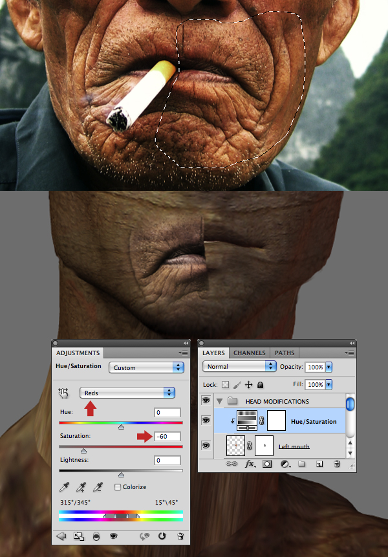Select the Hue/Saturation adjustment thumbnail
The height and width of the screenshot is (557, 388).
pyautogui.click(x=247, y=420)
